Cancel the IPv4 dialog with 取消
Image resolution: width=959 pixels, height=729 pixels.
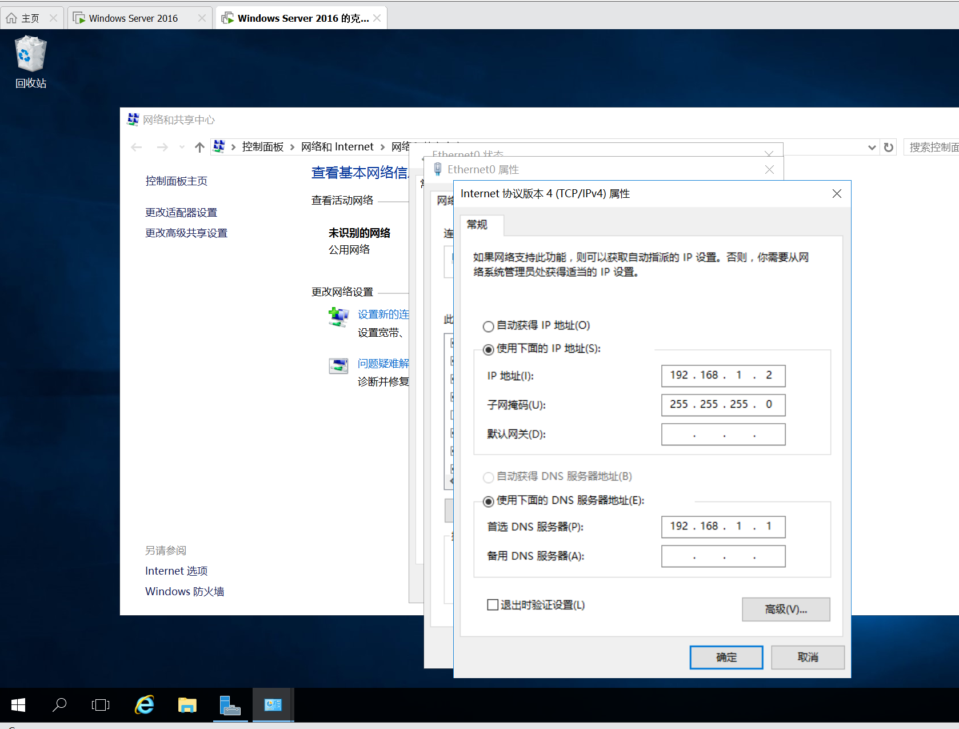click(x=808, y=658)
